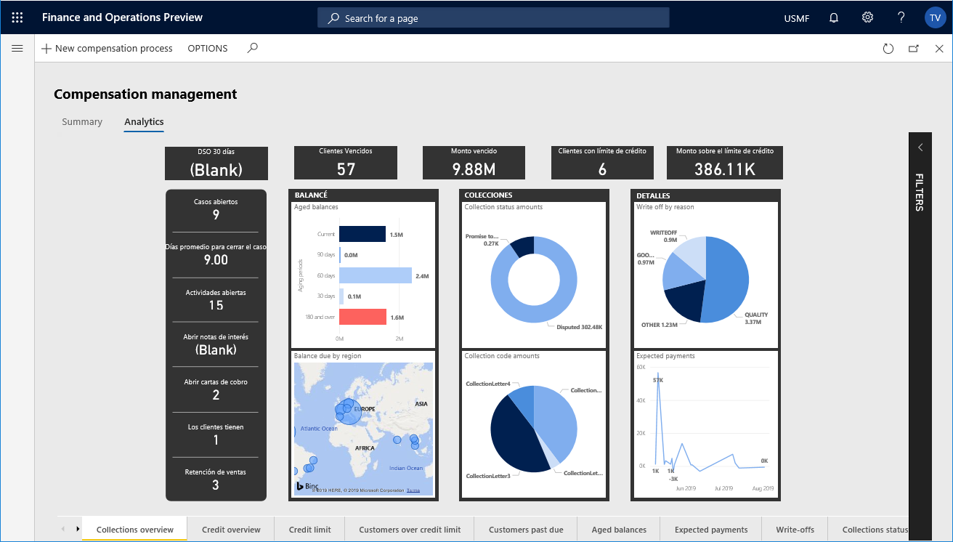
Task: Click the search magnifier on the action bar
Action: coord(252,48)
